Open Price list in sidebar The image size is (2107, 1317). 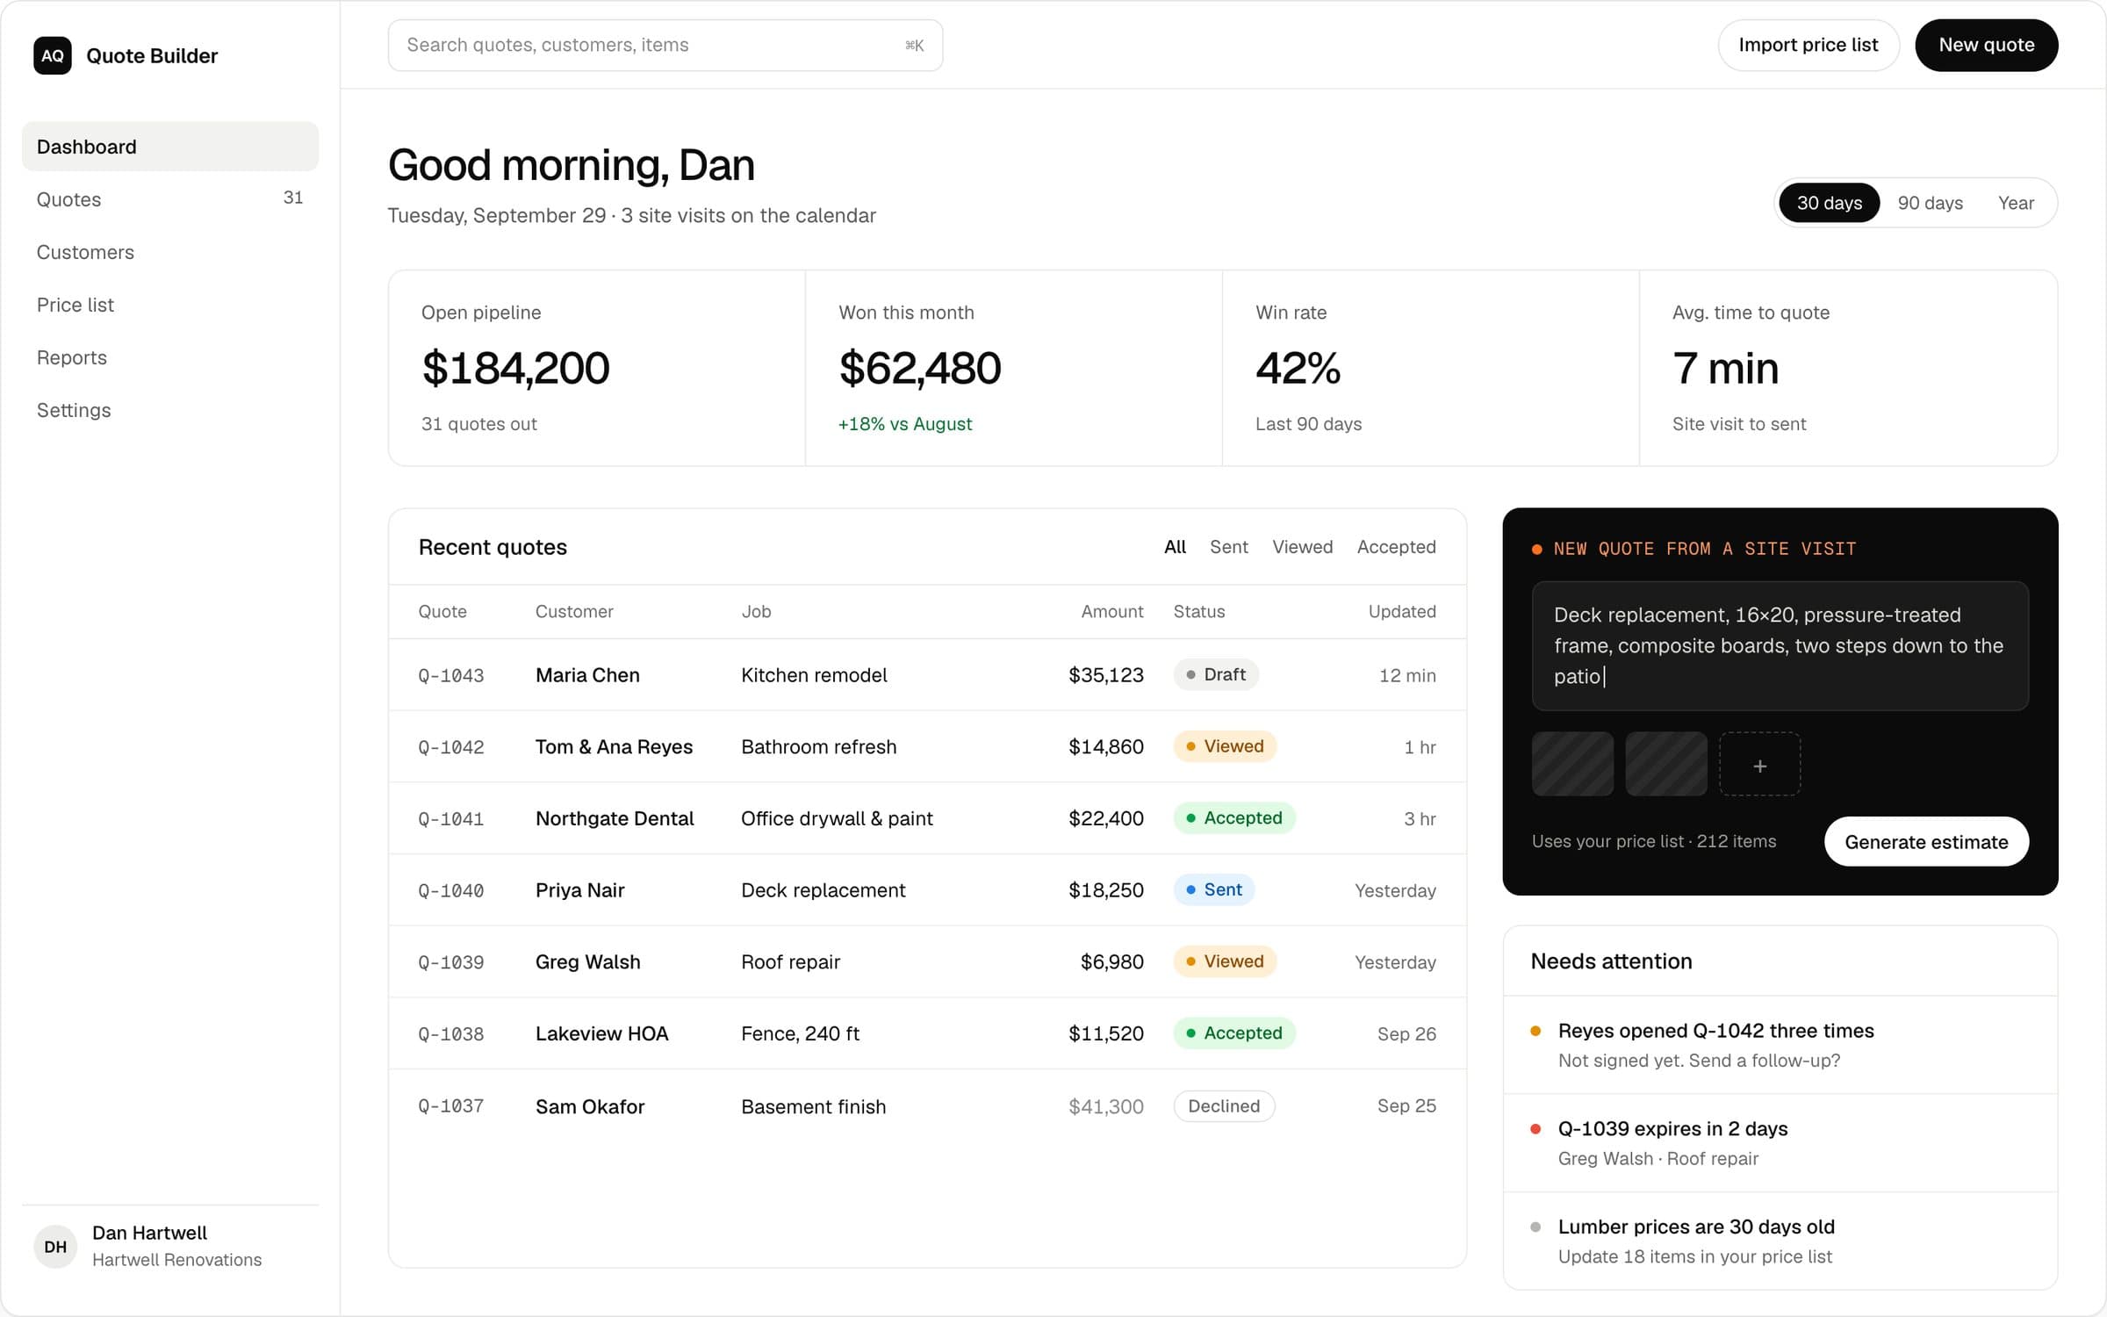pos(170,305)
